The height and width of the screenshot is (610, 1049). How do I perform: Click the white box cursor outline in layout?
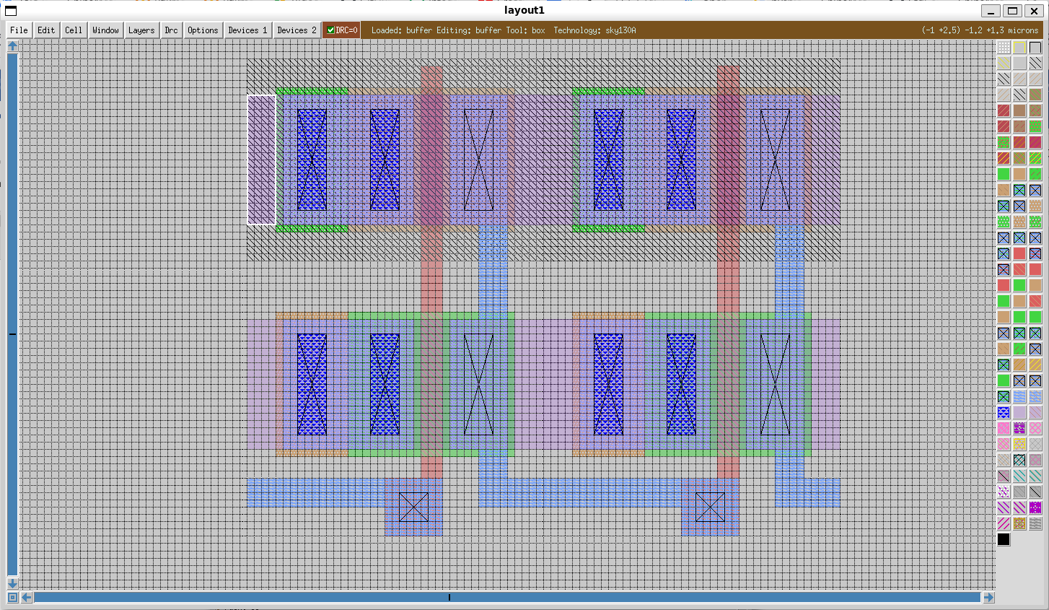tap(261, 160)
